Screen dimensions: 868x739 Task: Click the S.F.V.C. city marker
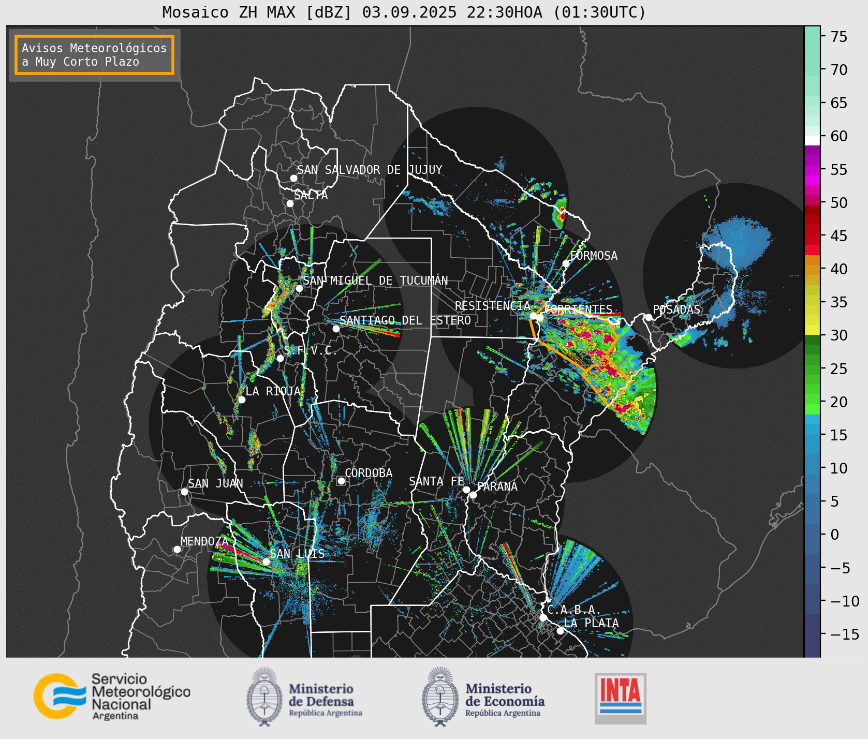click(x=280, y=358)
